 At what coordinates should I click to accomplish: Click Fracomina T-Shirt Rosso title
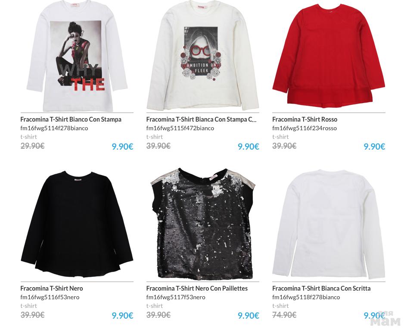tap(304, 119)
